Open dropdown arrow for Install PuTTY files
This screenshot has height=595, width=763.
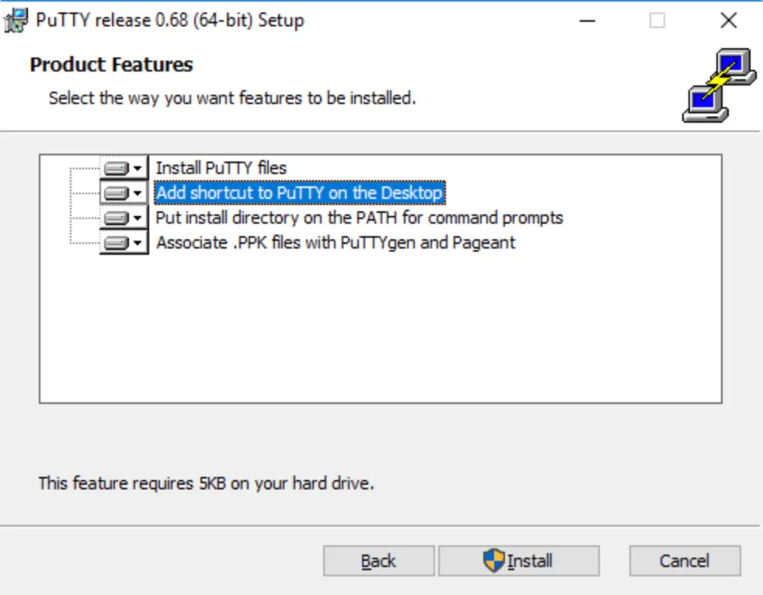click(138, 168)
